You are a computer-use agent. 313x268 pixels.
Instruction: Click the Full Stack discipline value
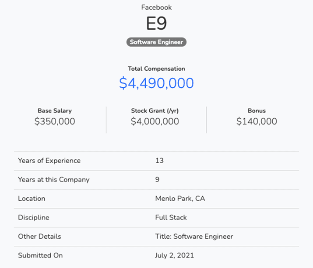(x=171, y=217)
